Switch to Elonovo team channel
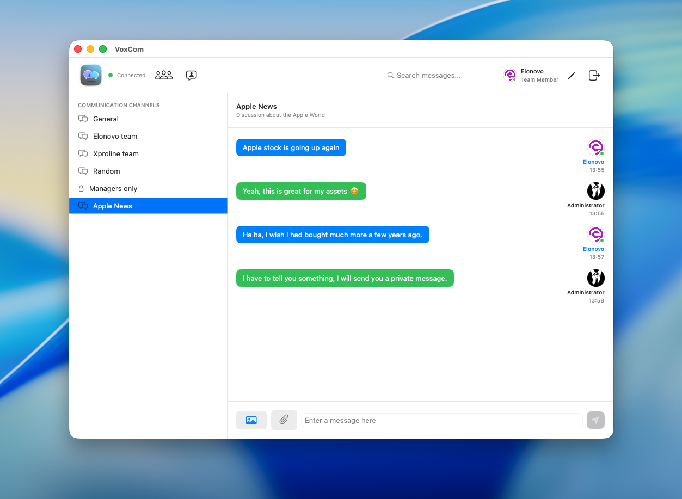The width and height of the screenshot is (682, 499). [115, 136]
